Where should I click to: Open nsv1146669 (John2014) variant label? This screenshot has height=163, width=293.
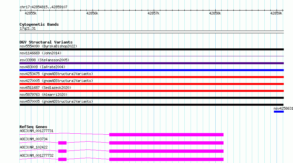40,53
